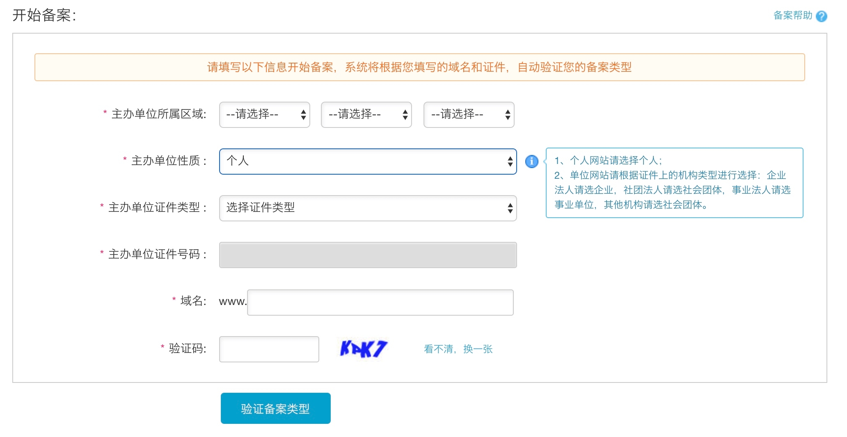Click 看不清，换一张 to refresh captcha
This screenshot has height=437, width=847.
click(458, 349)
